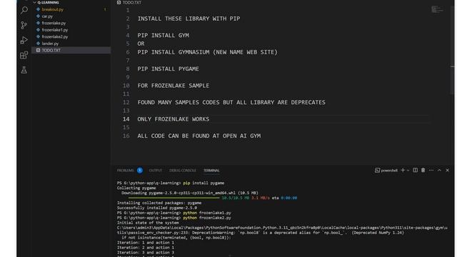Switch to the Problems panel tab
Screen dimensions: 457x257
(x=126, y=171)
